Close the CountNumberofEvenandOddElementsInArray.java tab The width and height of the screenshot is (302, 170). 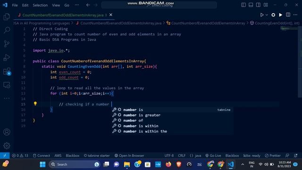[x=111, y=15]
